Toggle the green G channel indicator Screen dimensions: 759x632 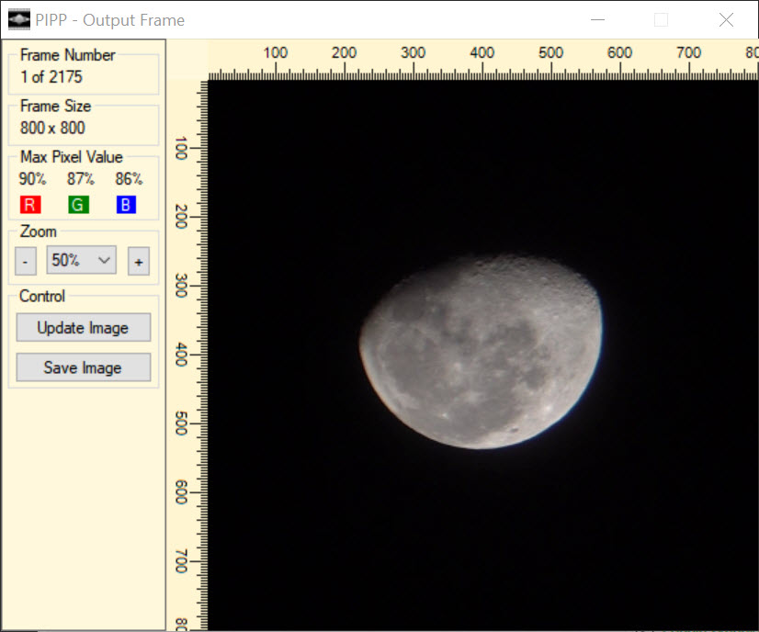(78, 205)
